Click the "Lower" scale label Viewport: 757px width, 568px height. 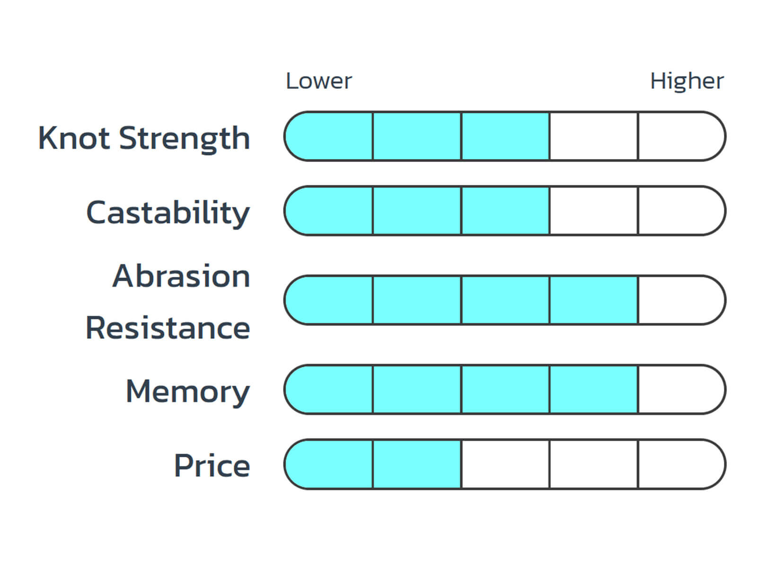[319, 81]
